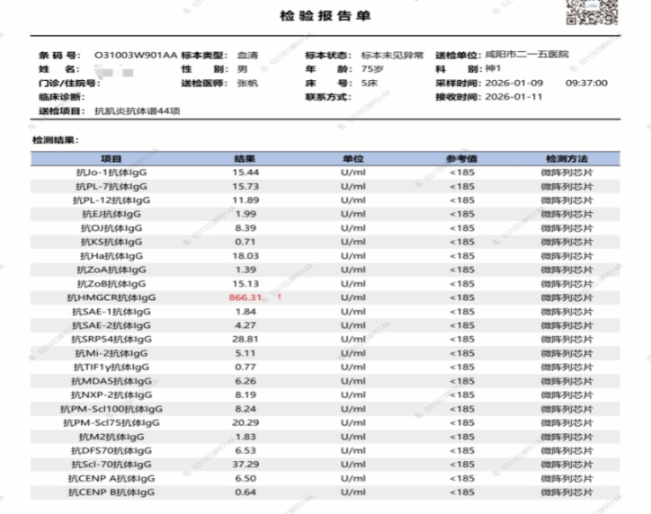Screen dimensions: 651x514
Task: Click the 抗CENP B抗体IgG result 0.64
Action: [x=245, y=492]
